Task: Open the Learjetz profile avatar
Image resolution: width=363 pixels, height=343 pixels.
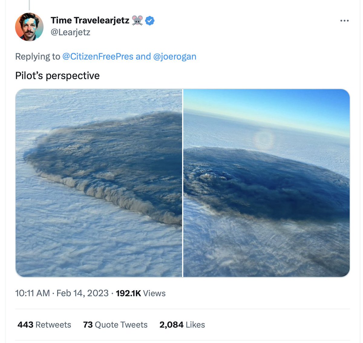Action: tap(29, 27)
